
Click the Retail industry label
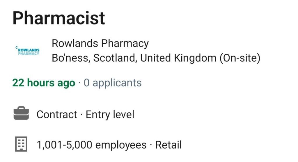tap(168, 145)
